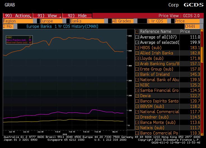Click the selection icon beside HBOS (sub)

137,48
